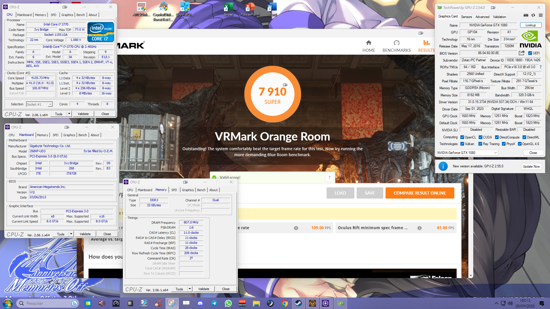Toggle the OpenGL 4.6 checkbox
550x309 pixels.
tap(519, 144)
